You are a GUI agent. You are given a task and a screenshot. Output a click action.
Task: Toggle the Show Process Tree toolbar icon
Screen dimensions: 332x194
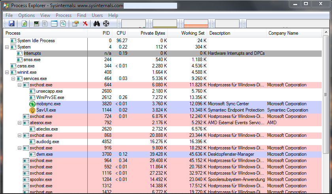[x=45, y=23]
